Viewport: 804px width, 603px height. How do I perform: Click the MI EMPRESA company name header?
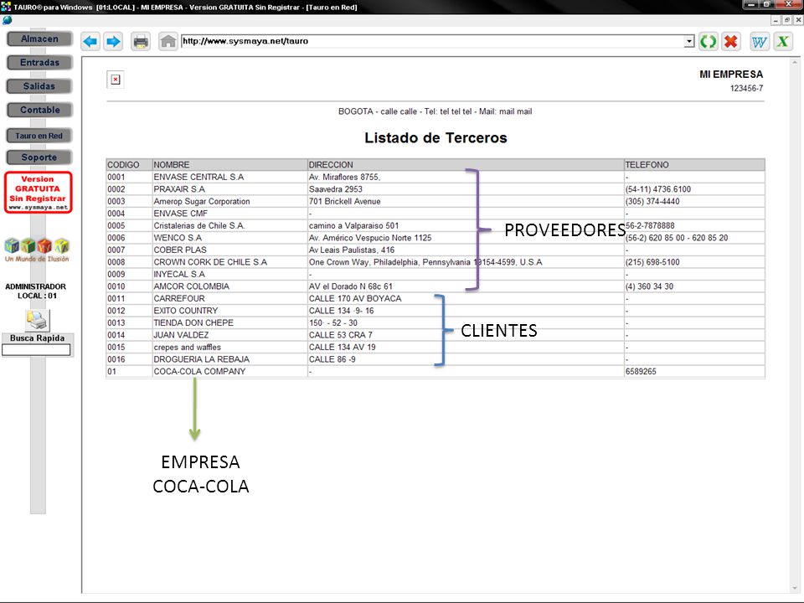point(731,75)
